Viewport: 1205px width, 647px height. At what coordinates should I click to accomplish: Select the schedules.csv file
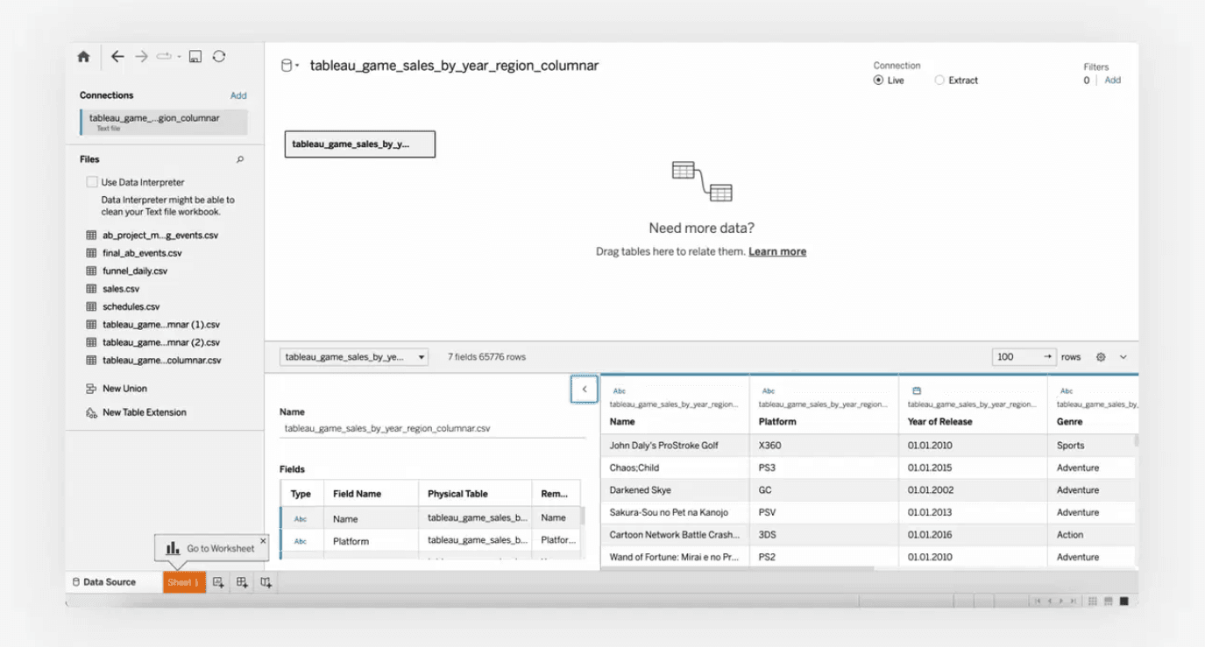pyautogui.click(x=131, y=307)
